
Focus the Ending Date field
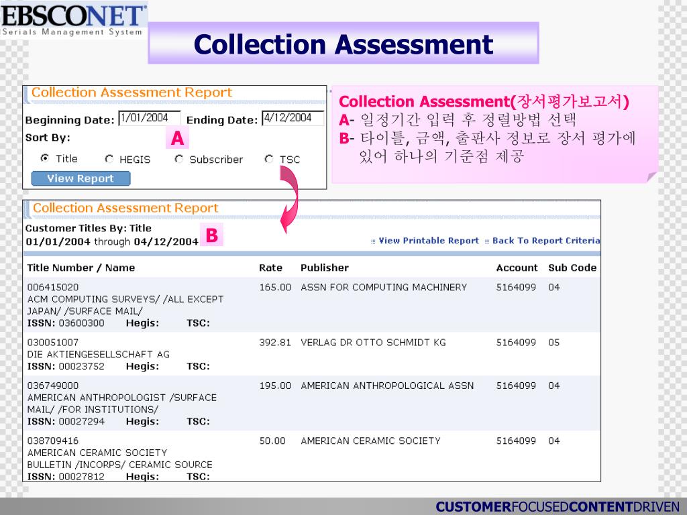[x=293, y=118]
